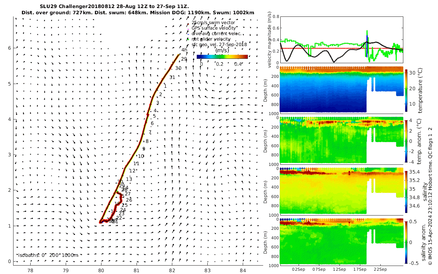
Task: Click the day label '22' near the track's southern end
Action: [119, 218]
